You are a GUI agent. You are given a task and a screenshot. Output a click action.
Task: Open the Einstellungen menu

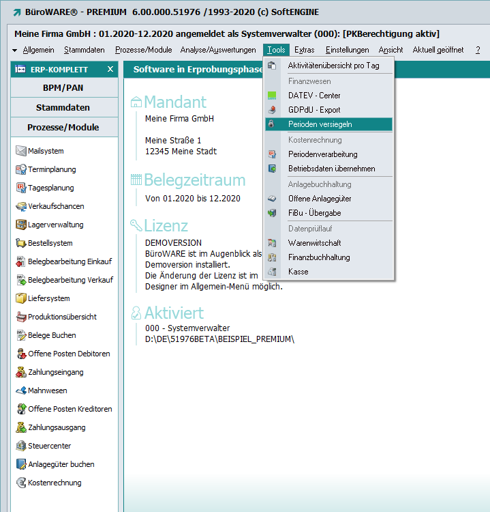(x=347, y=50)
